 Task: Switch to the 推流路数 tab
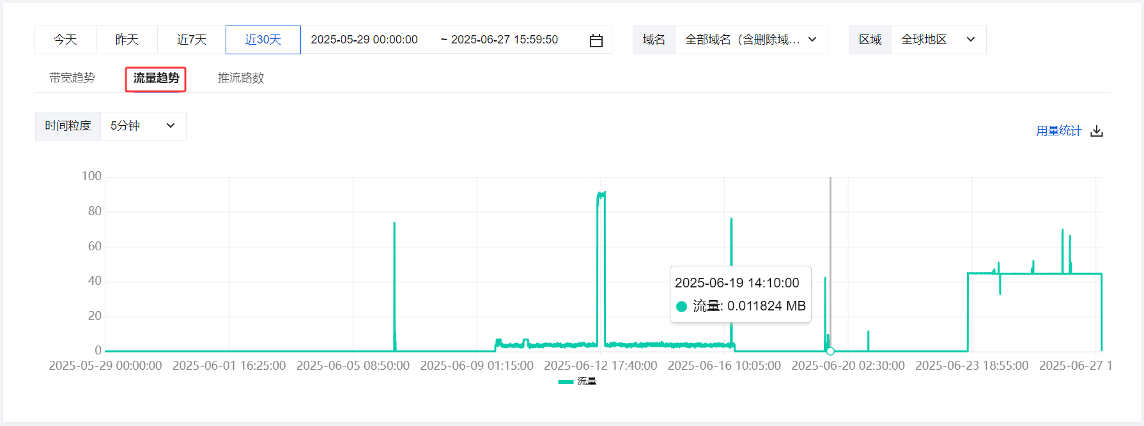241,78
